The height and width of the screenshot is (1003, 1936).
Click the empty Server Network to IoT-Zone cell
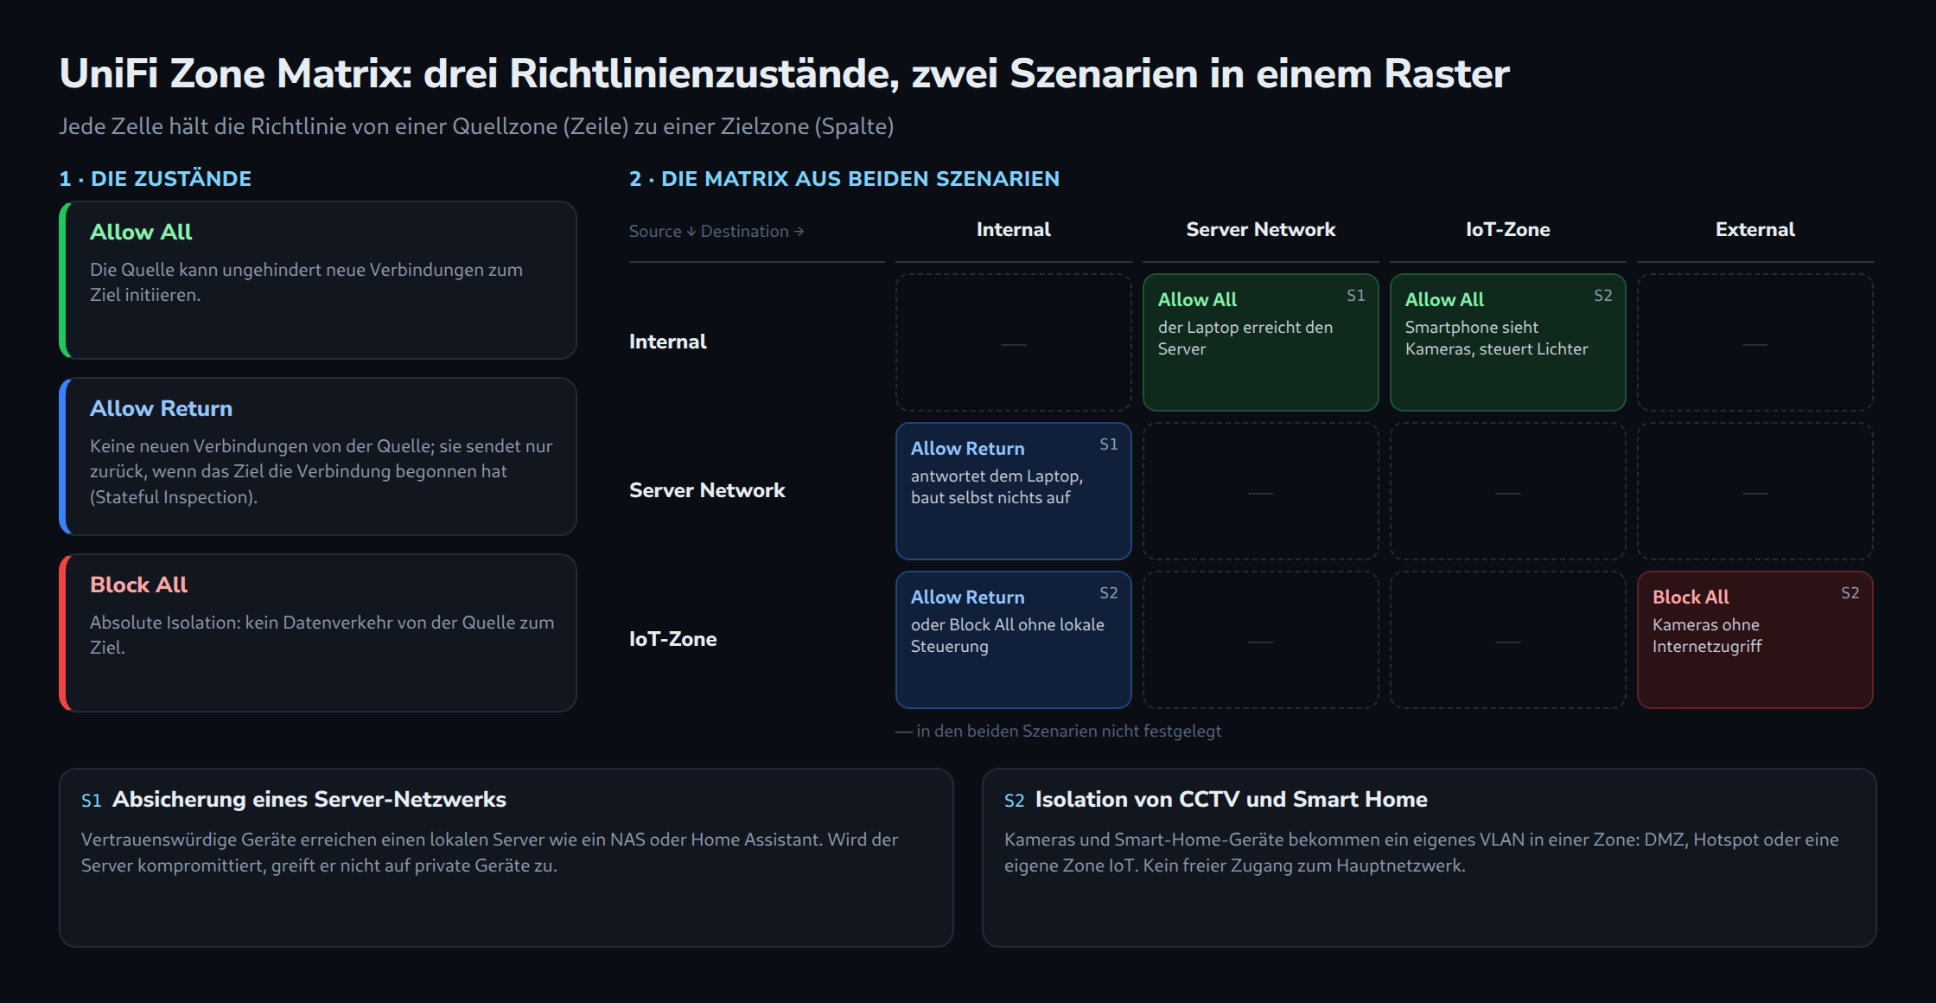pos(1507,491)
